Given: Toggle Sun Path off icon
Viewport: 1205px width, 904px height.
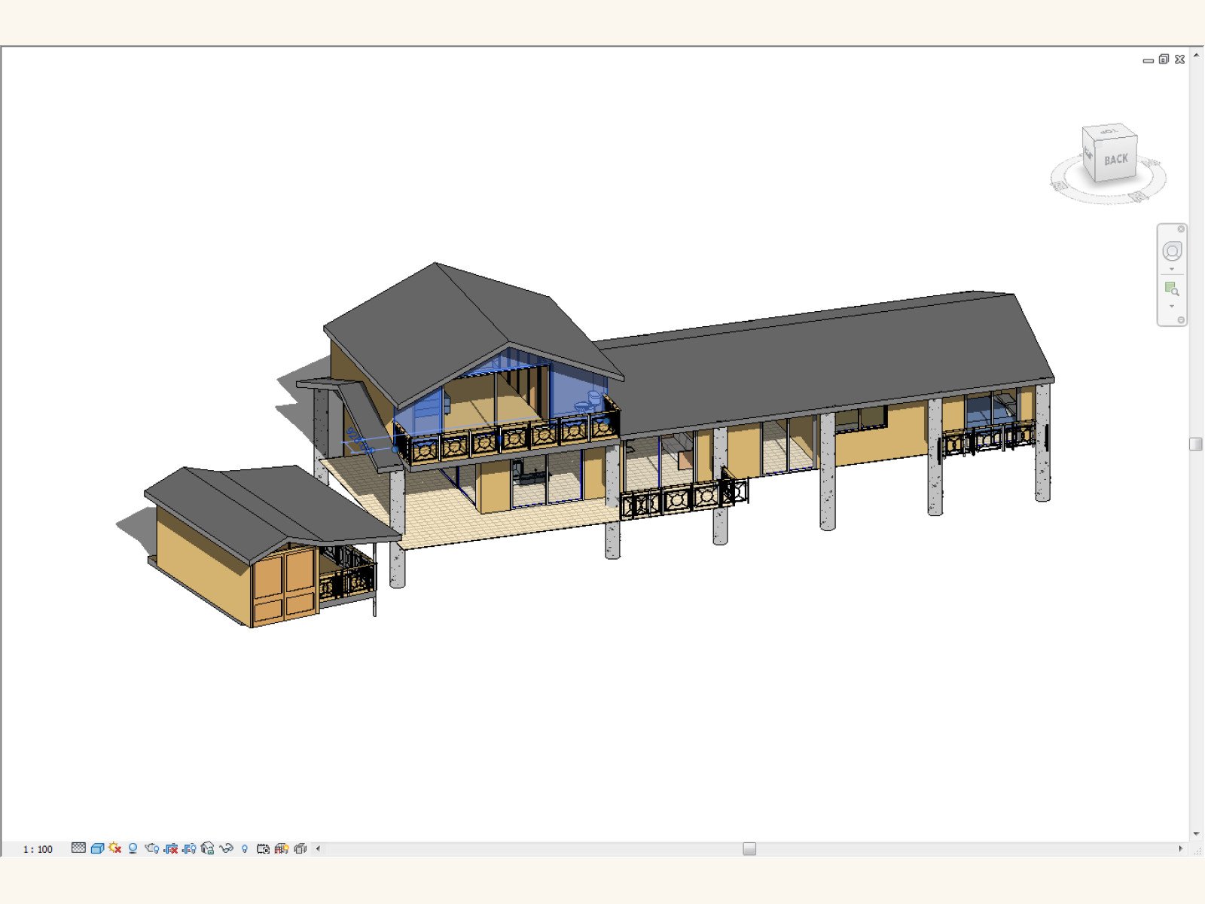Looking at the screenshot, I should click(115, 848).
